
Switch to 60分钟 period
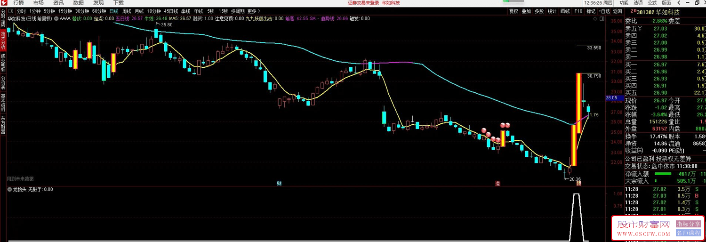coord(99,11)
